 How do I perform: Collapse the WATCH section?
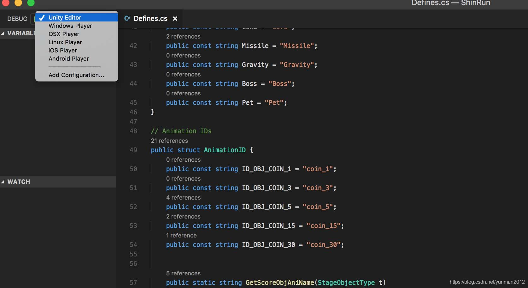[3, 182]
